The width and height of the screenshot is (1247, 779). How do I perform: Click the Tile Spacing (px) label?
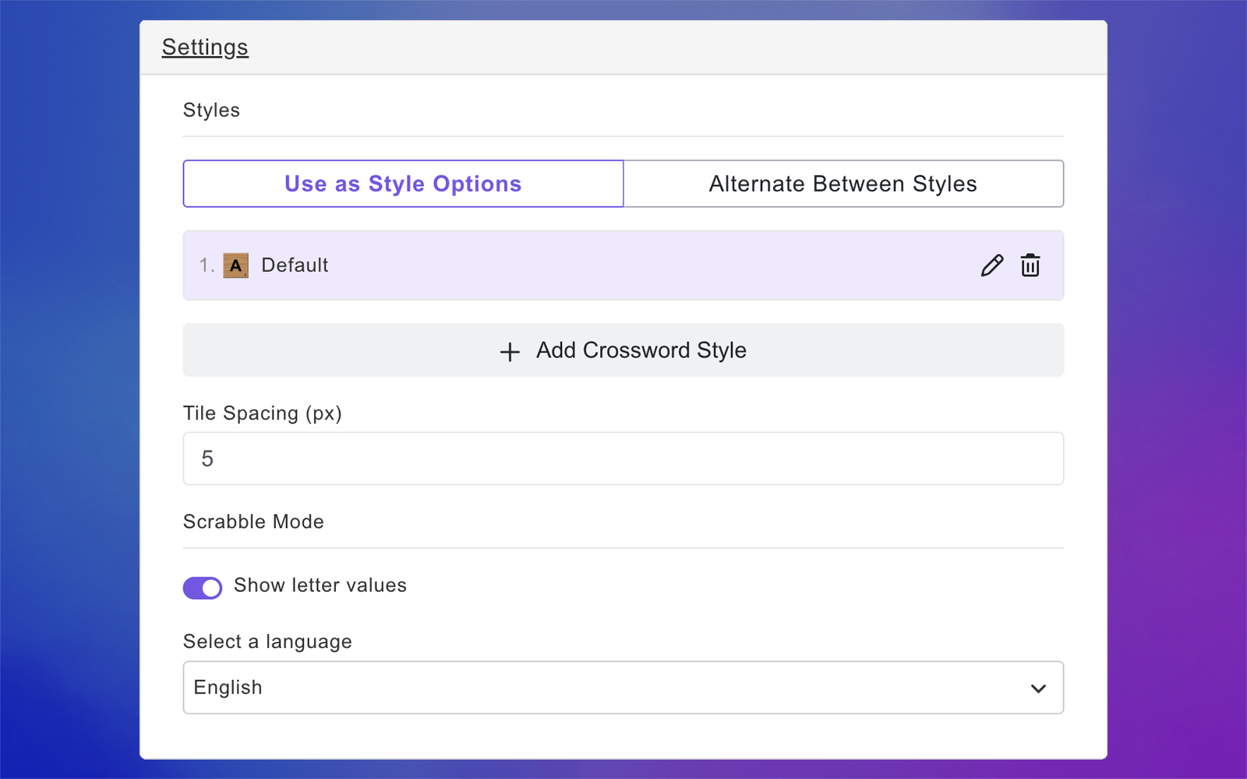tap(263, 414)
